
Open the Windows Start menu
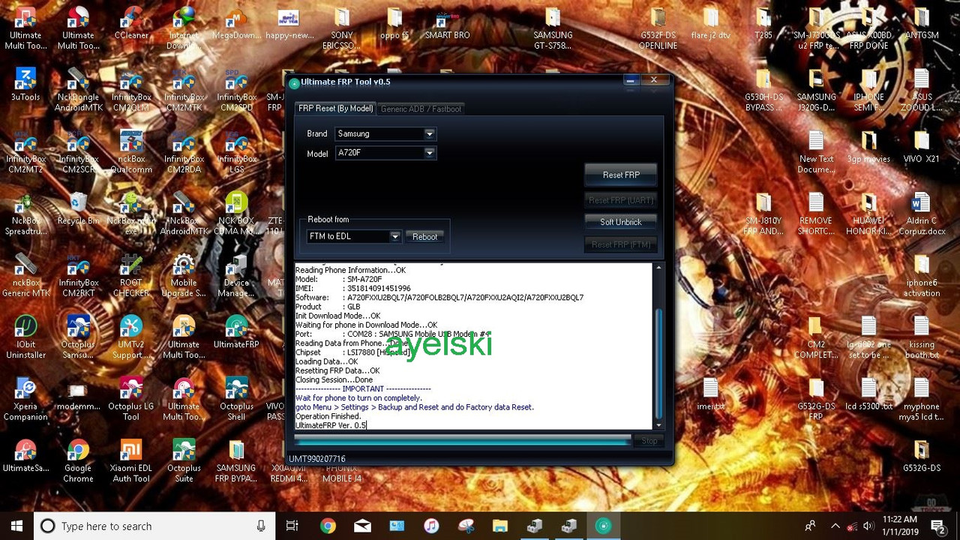(17, 526)
